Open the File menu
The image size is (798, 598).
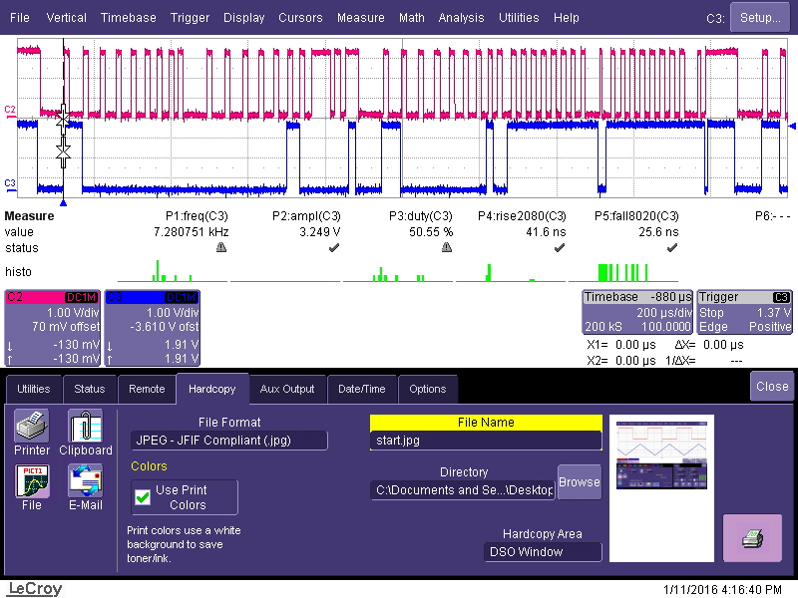(20, 18)
